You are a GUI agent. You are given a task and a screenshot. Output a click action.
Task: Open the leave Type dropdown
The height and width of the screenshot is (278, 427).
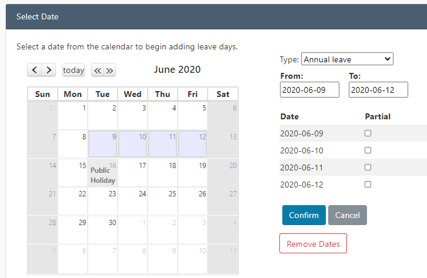coord(346,59)
